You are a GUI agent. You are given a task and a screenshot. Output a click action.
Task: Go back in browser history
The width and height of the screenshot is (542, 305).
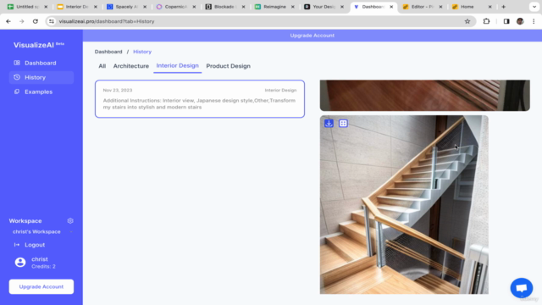[x=8, y=21]
